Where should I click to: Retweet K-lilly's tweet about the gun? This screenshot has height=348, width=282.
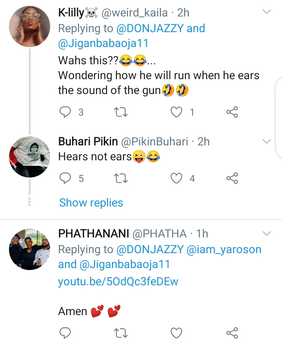click(x=121, y=112)
